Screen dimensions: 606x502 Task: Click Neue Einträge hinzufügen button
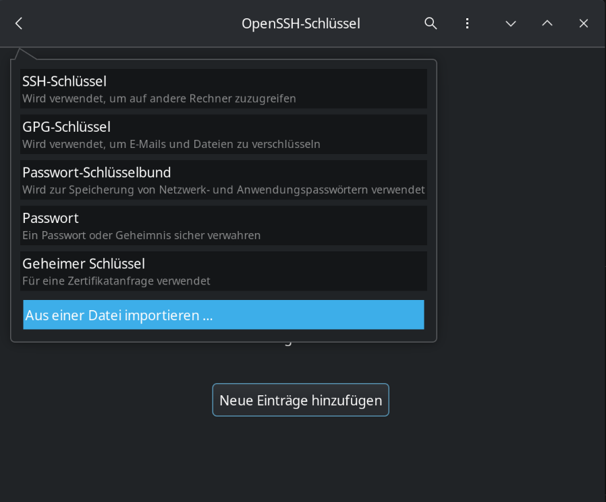pos(301,400)
